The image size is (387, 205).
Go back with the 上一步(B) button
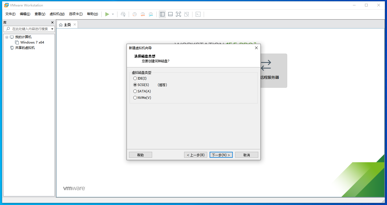click(x=196, y=155)
